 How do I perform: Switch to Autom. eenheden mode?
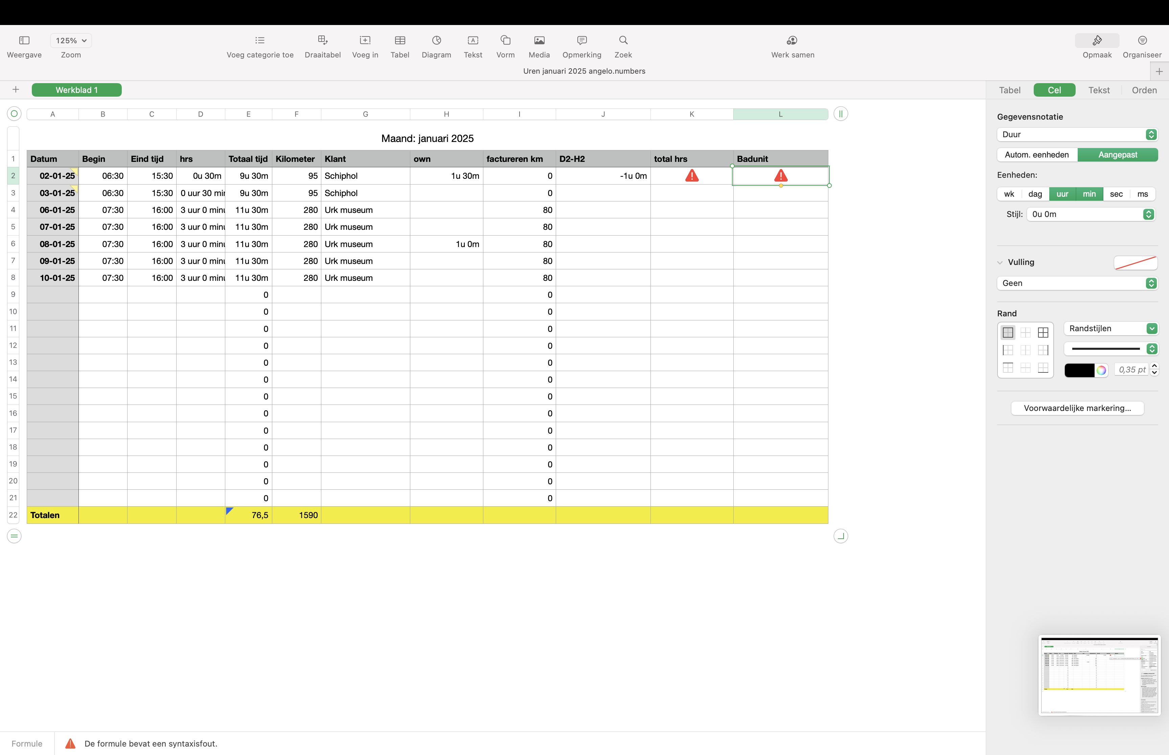[1036, 155]
